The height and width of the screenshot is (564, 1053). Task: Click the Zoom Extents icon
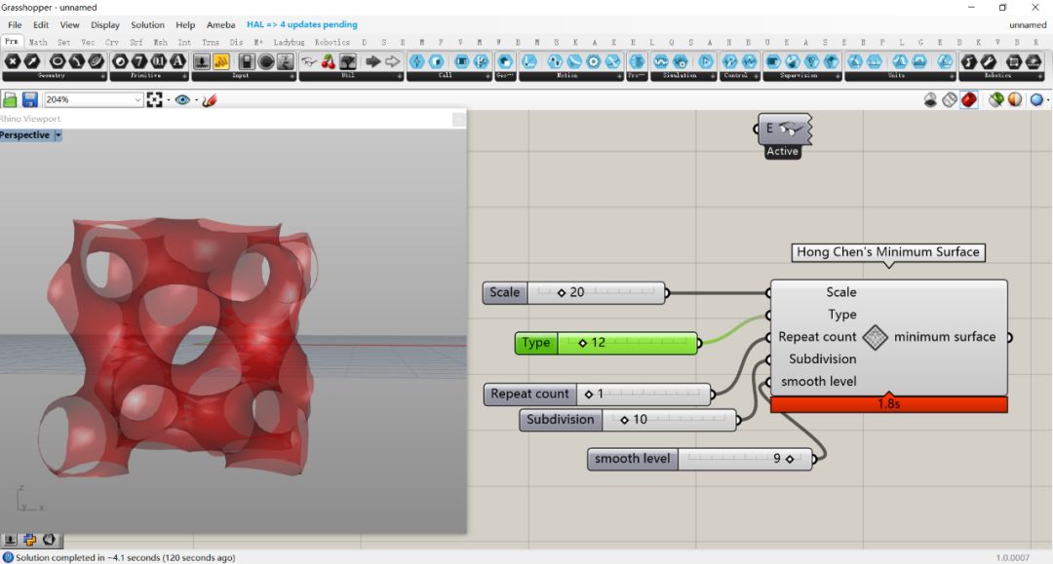tap(154, 99)
